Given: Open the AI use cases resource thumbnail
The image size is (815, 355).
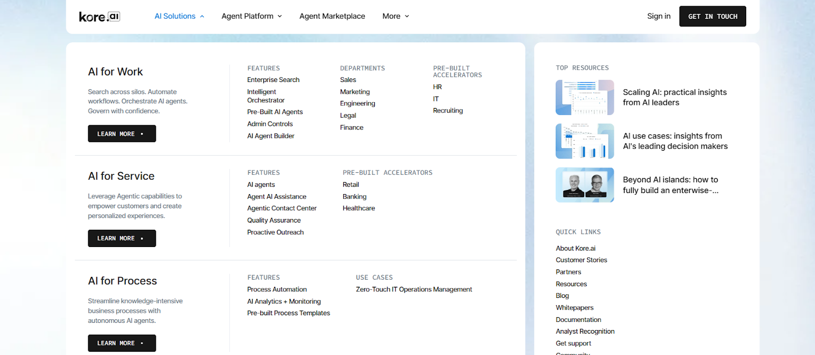Looking at the screenshot, I should coord(585,141).
